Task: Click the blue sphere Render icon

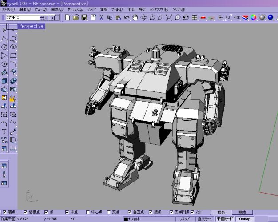Action: [x=270, y=17]
